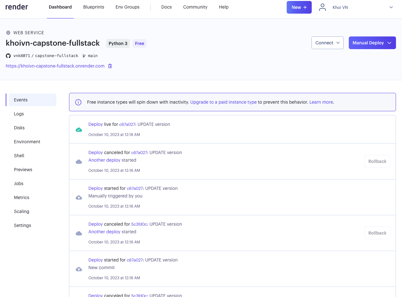Screen dimensions: 402x297
Task: Click the upload cloud icon for New commit deploy
Action: [x=79, y=269]
